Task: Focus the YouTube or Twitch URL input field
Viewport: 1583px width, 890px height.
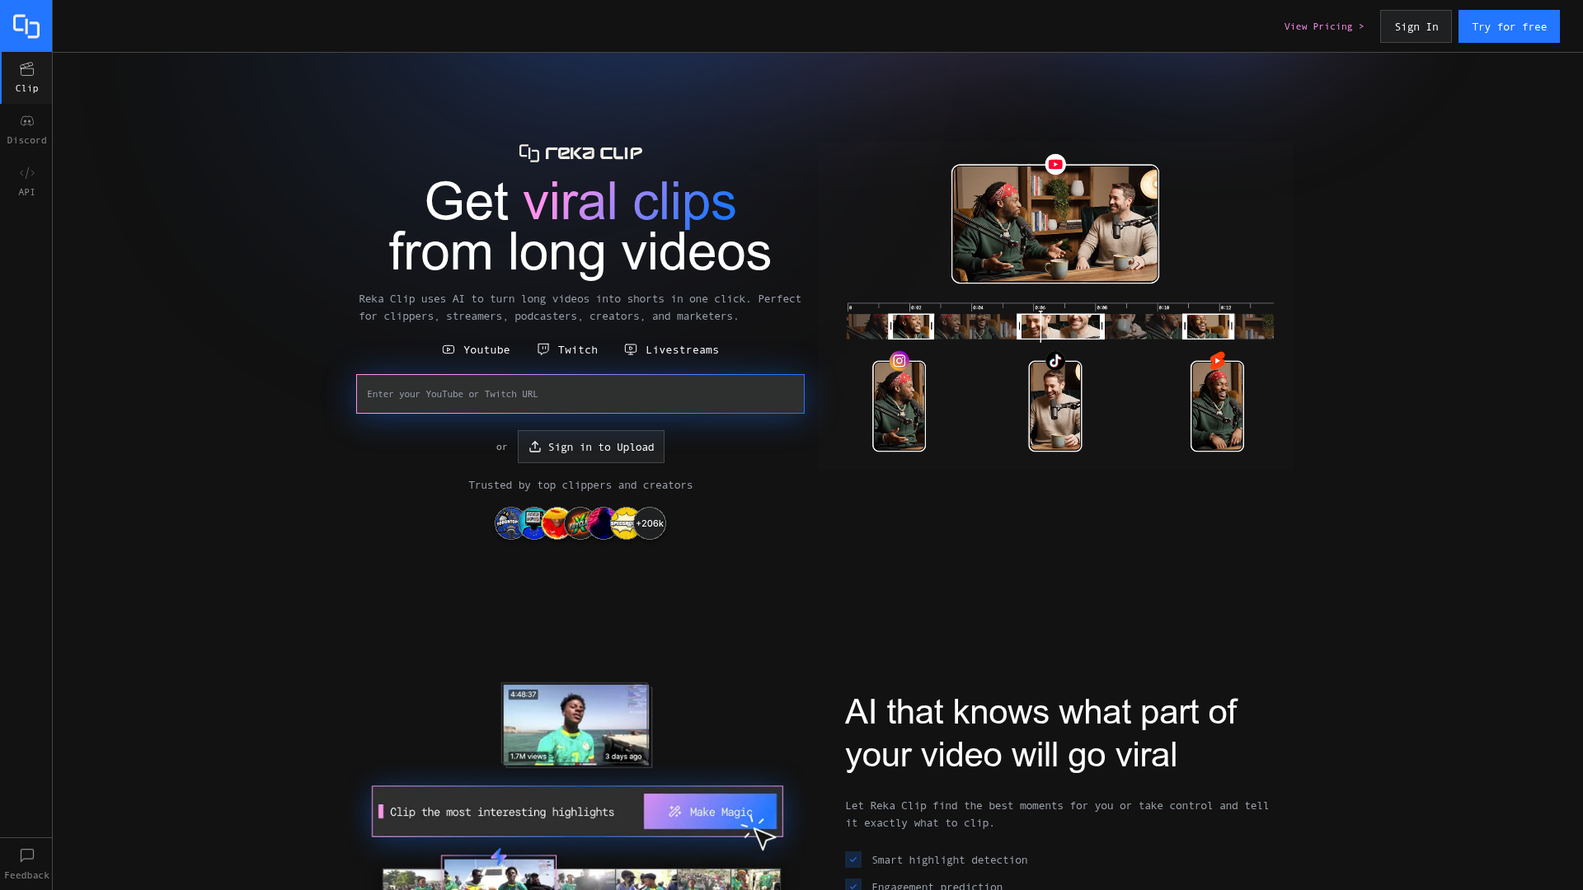Action: (580, 394)
